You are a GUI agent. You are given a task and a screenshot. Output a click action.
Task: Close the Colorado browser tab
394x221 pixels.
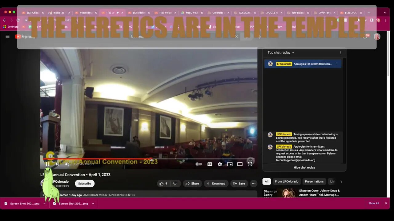pos(228,13)
